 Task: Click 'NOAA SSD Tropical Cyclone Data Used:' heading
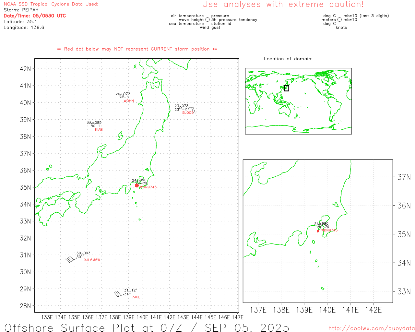(51, 4)
